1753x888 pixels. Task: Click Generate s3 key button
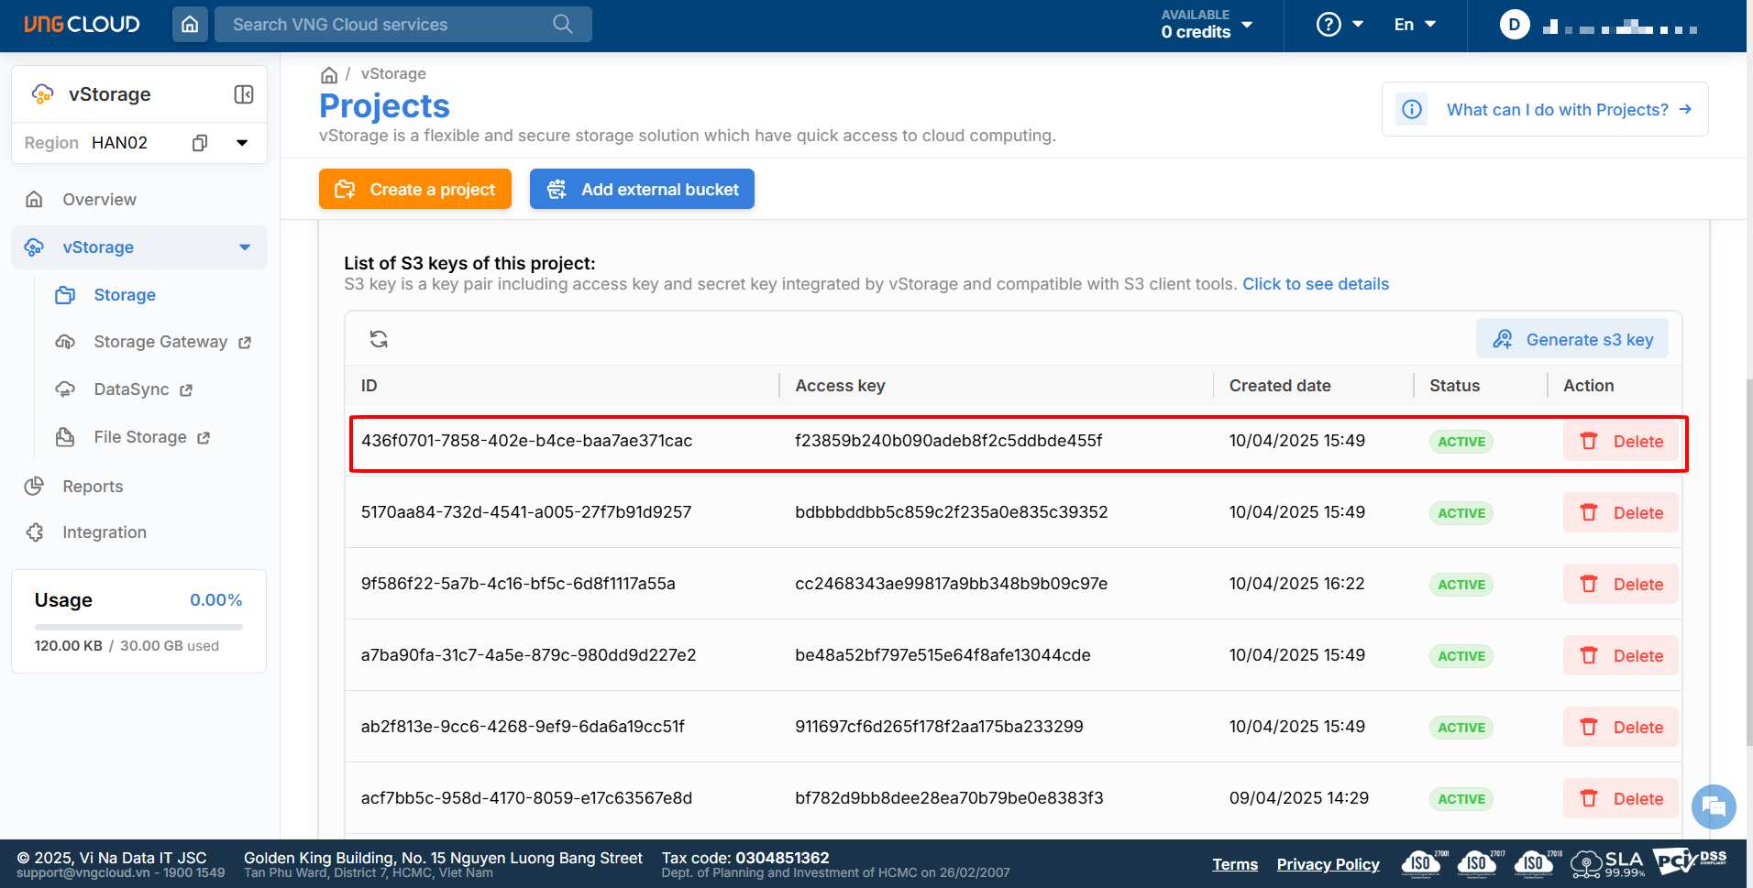[1572, 340]
